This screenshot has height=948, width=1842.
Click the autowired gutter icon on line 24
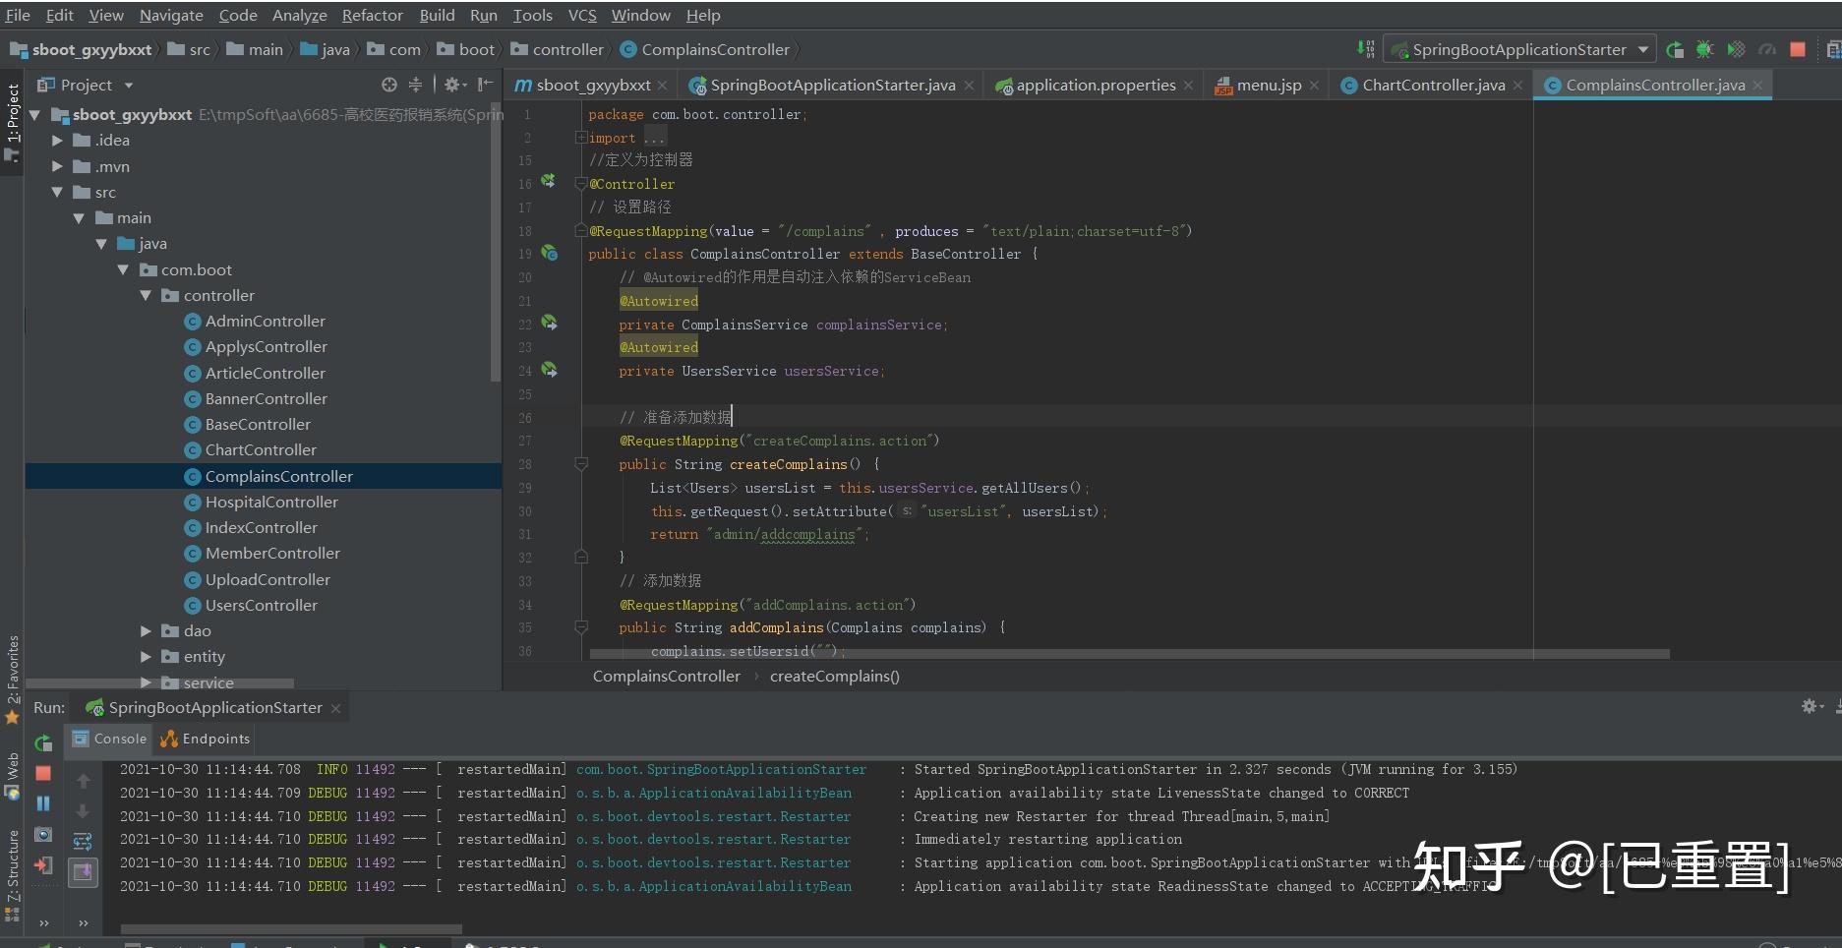(x=549, y=370)
